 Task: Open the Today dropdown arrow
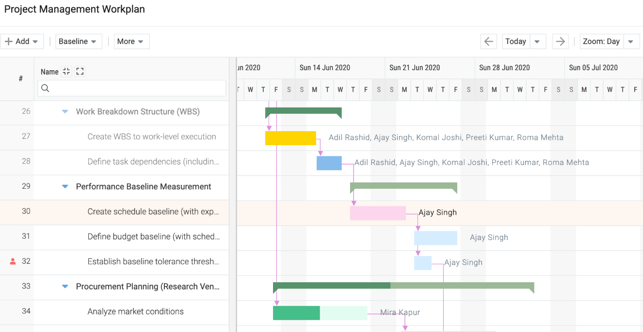point(536,41)
